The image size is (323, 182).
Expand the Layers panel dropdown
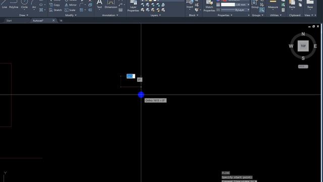click(155, 15)
